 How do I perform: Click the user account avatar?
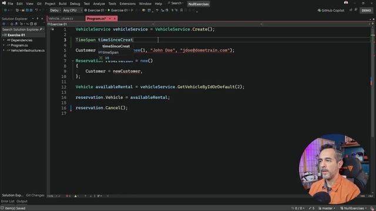click(x=346, y=2)
